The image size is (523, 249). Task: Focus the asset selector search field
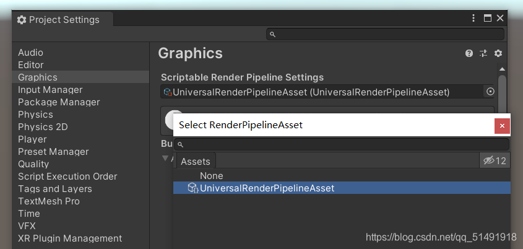click(x=342, y=144)
